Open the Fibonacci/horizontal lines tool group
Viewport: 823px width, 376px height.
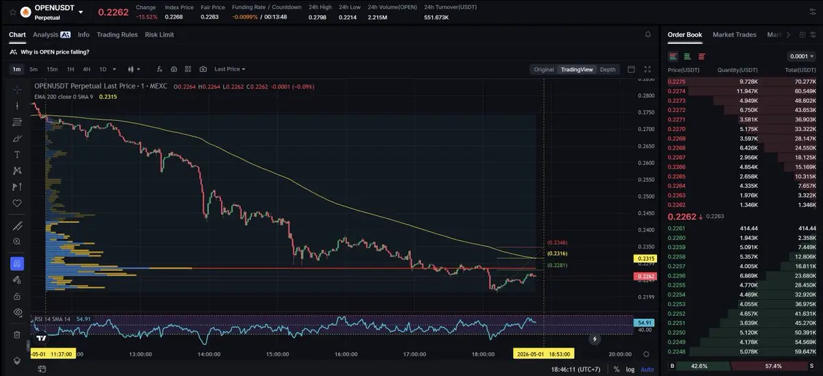point(17,122)
